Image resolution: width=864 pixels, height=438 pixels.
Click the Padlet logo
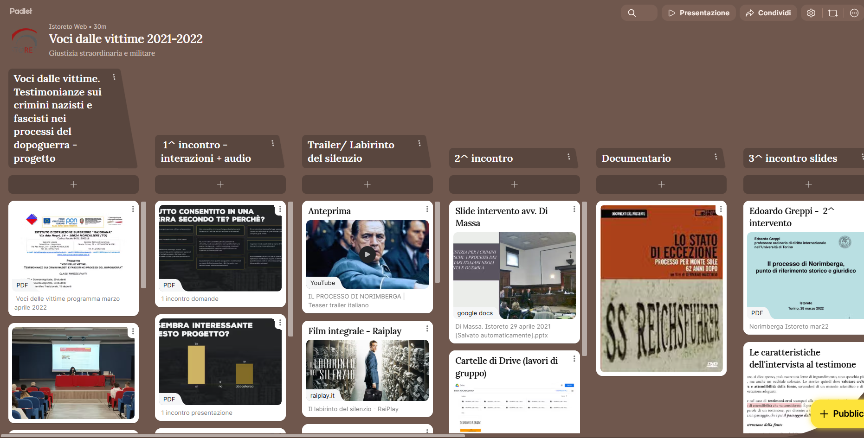pyautogui.click(x=21, y=11)
